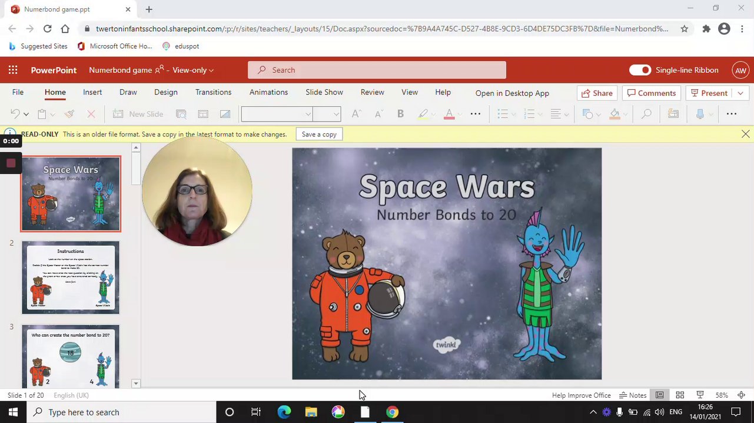
Task: Click the Find magnifier icon in the ribbon
Action: coord(646,114)
